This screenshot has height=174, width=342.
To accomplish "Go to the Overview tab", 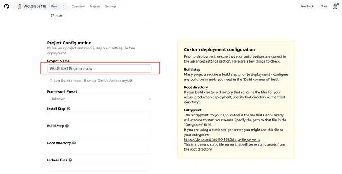I will tap(78, 7).
